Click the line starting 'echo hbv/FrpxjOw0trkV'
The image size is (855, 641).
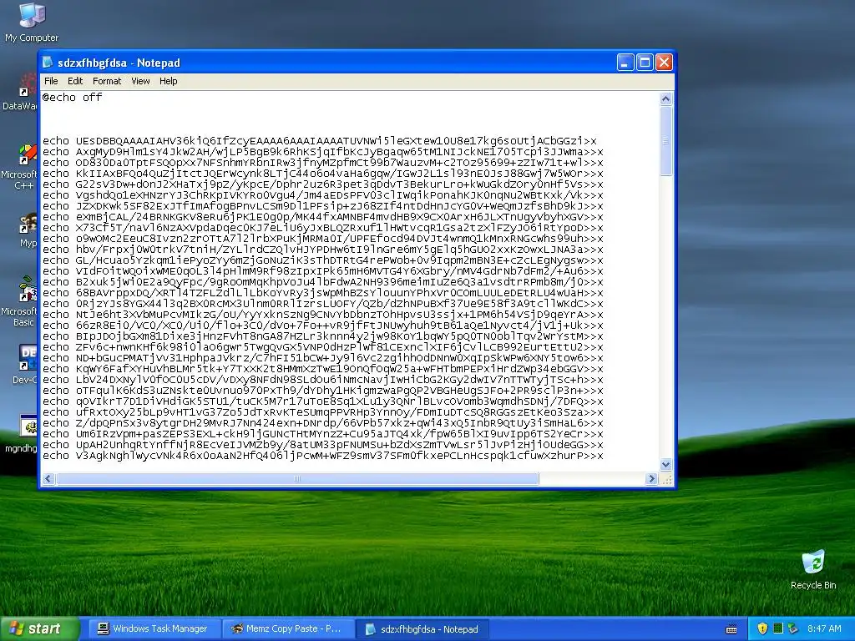323,250
